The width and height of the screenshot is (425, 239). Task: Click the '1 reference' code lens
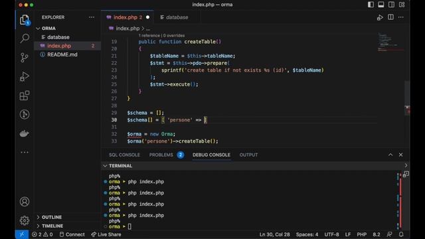pos(149,35)
